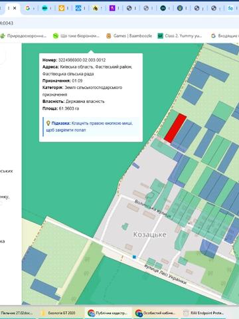Click the Підказка lightbulb hint icon

pos(48,123)
